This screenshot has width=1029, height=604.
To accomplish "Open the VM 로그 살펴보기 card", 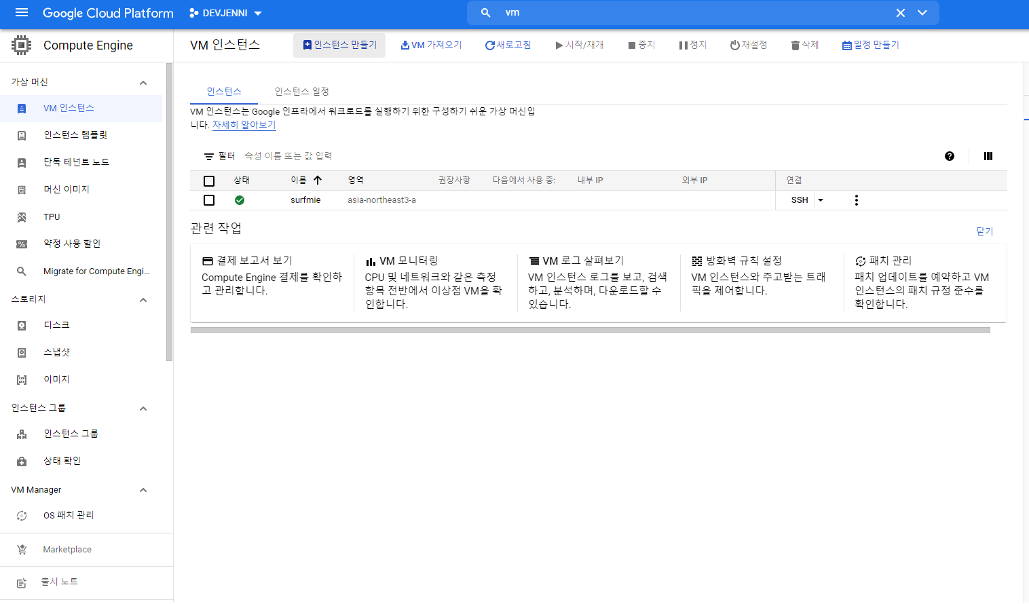I will click(x=598, y=282).
